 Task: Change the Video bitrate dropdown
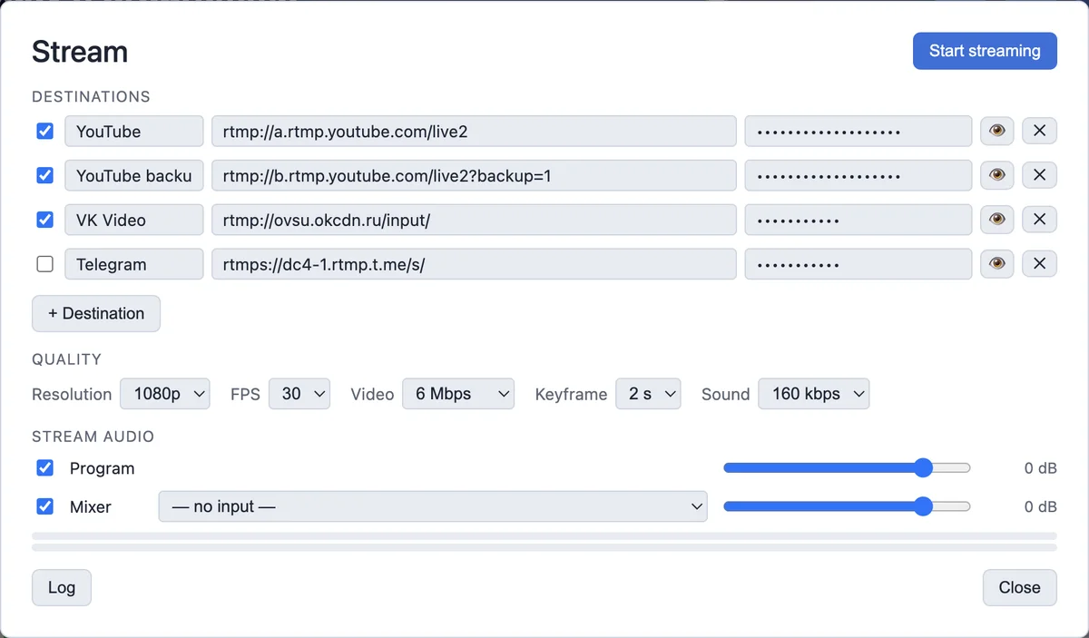tap(458, 394)
